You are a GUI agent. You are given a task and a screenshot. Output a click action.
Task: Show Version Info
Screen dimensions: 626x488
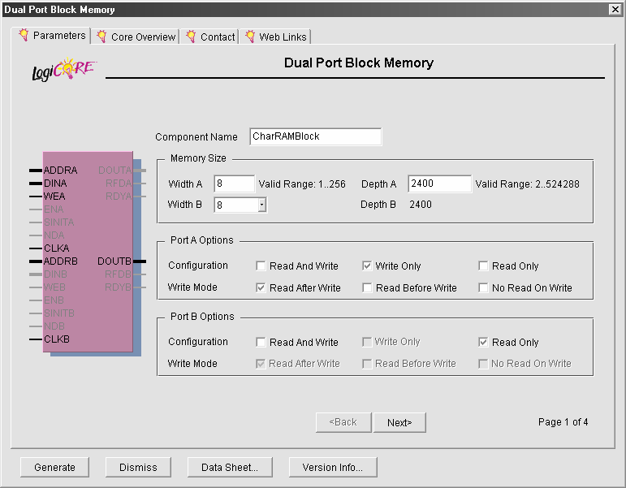333,467
